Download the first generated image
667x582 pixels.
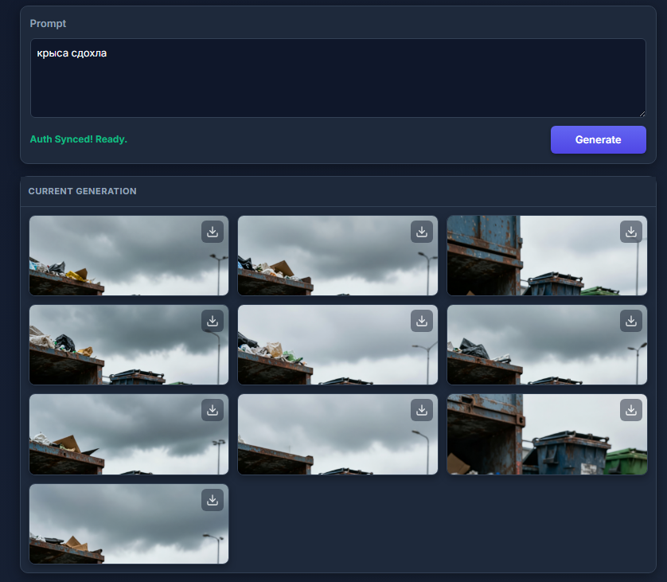pos(213,232)
